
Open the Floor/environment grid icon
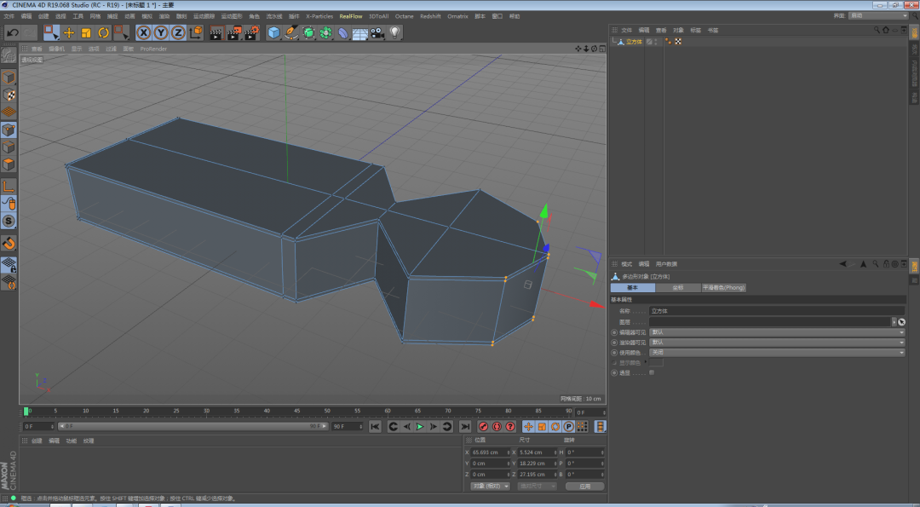coord(359,32)
